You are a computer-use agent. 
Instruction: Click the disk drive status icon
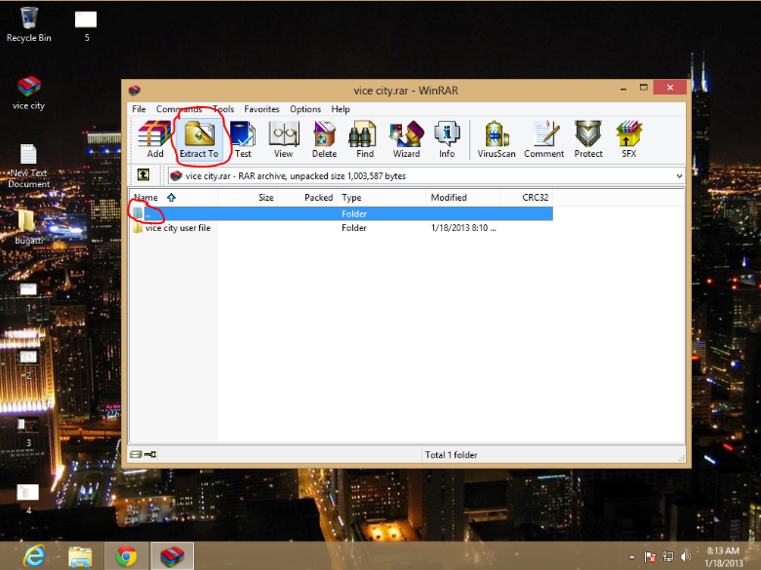(136, 454)
